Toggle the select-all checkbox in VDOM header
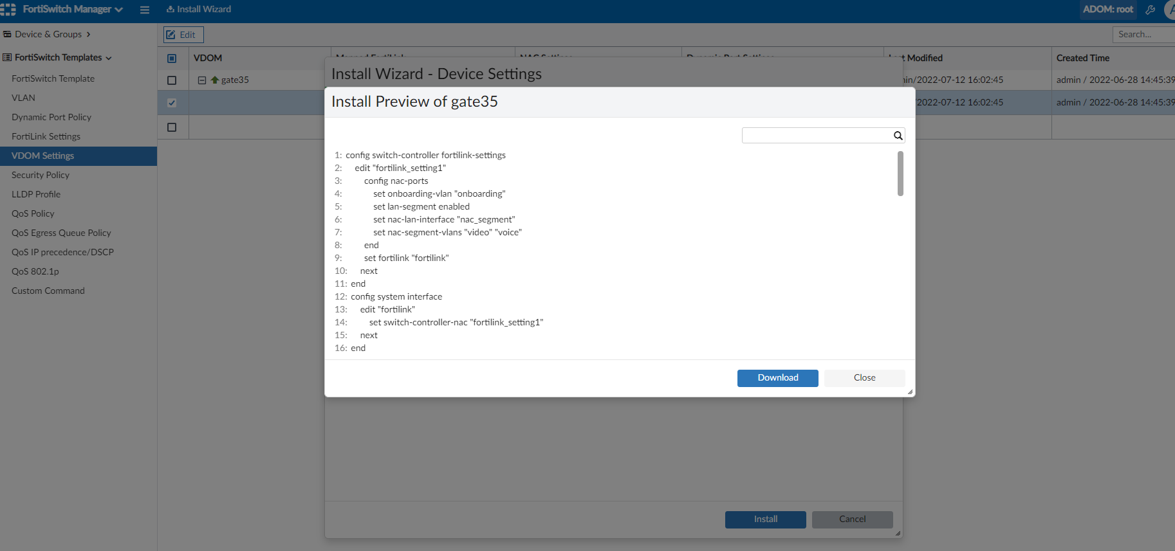 (172, 59)
